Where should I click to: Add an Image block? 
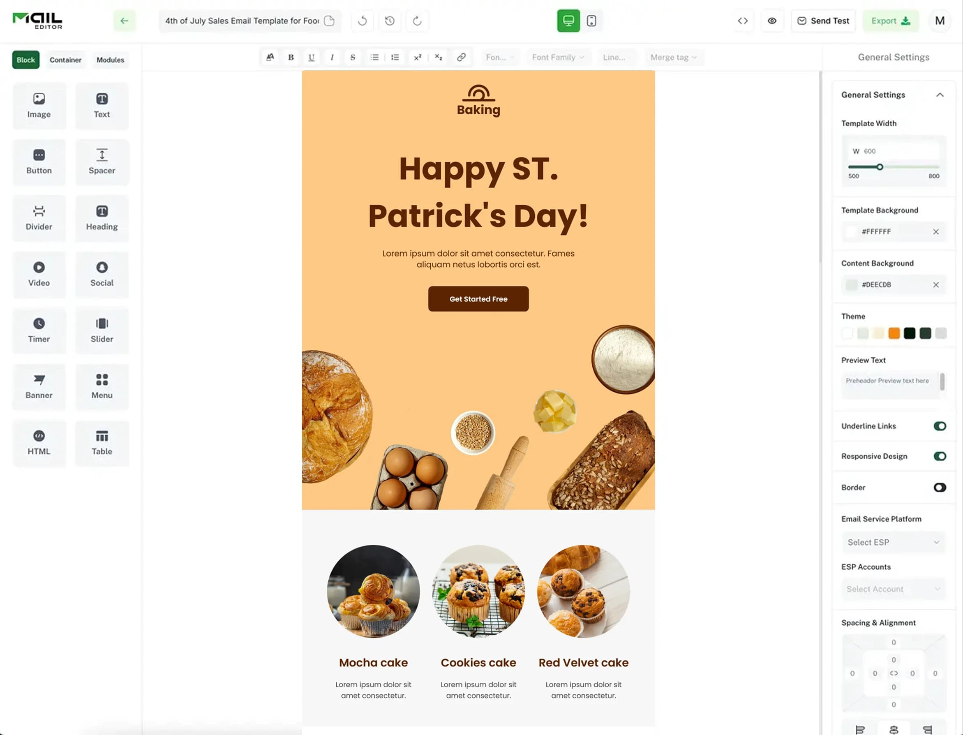39,106
